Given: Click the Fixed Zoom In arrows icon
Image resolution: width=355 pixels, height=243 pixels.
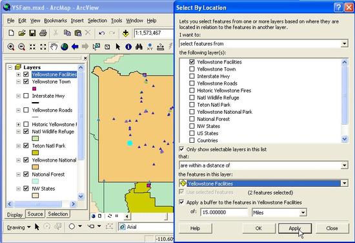Looking at the screenshot, I should [32, 47].
